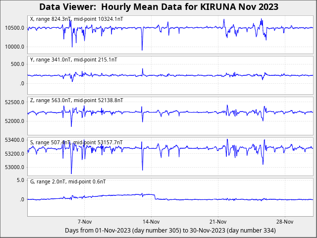Select the 28-Nov date tick label
The width and height of the screenshot is (317, 238).
285,222
